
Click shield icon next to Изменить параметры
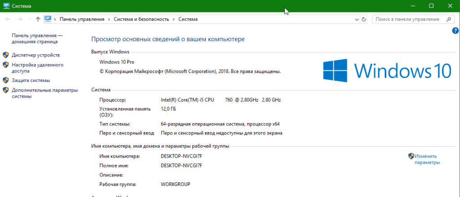click(411, 156)
